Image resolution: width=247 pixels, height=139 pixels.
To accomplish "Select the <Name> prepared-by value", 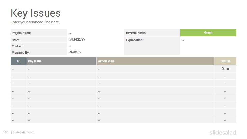I will [x=75, y=52].
